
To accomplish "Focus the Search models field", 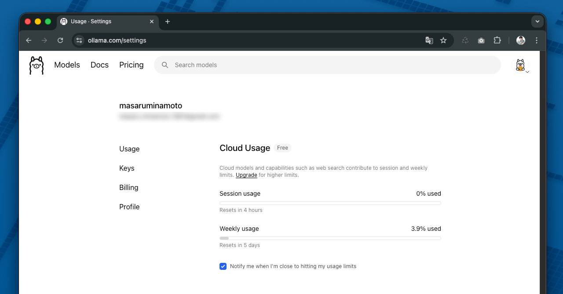I will click(x=327, y=65).
